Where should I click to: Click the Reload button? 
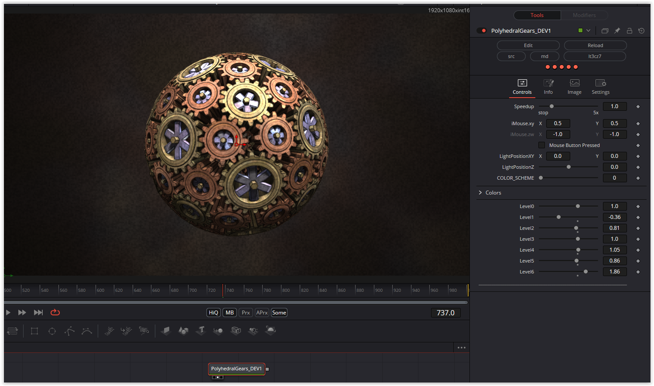[595, 45]
